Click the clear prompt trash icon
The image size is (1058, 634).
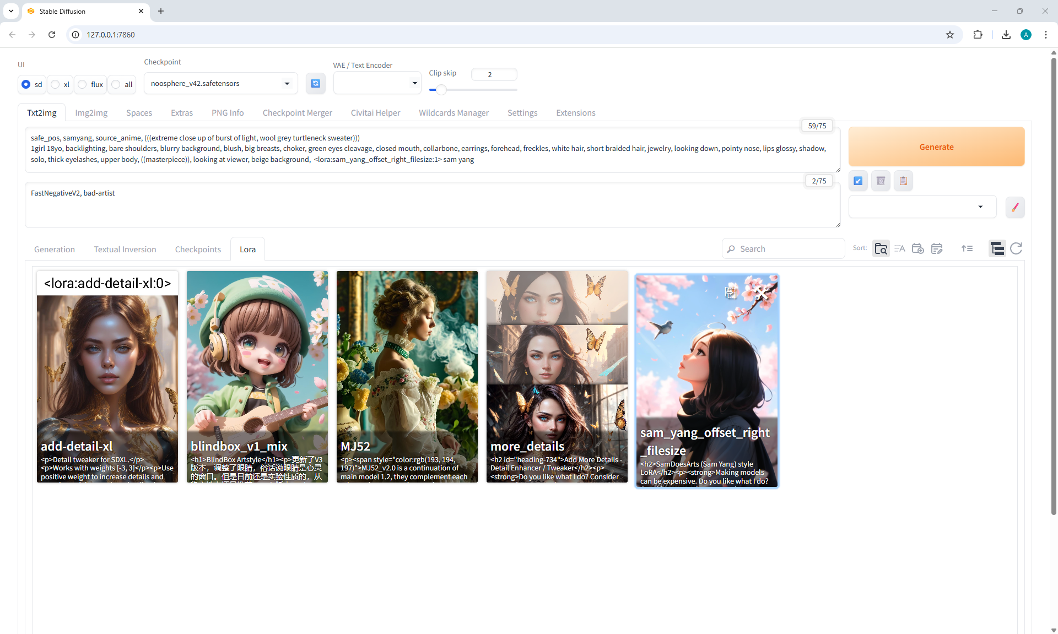coord(881,181)
